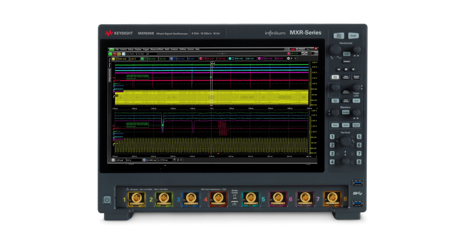
Task: Click the green Scope button
Action: pyautogui.click(x=111, y=50)
